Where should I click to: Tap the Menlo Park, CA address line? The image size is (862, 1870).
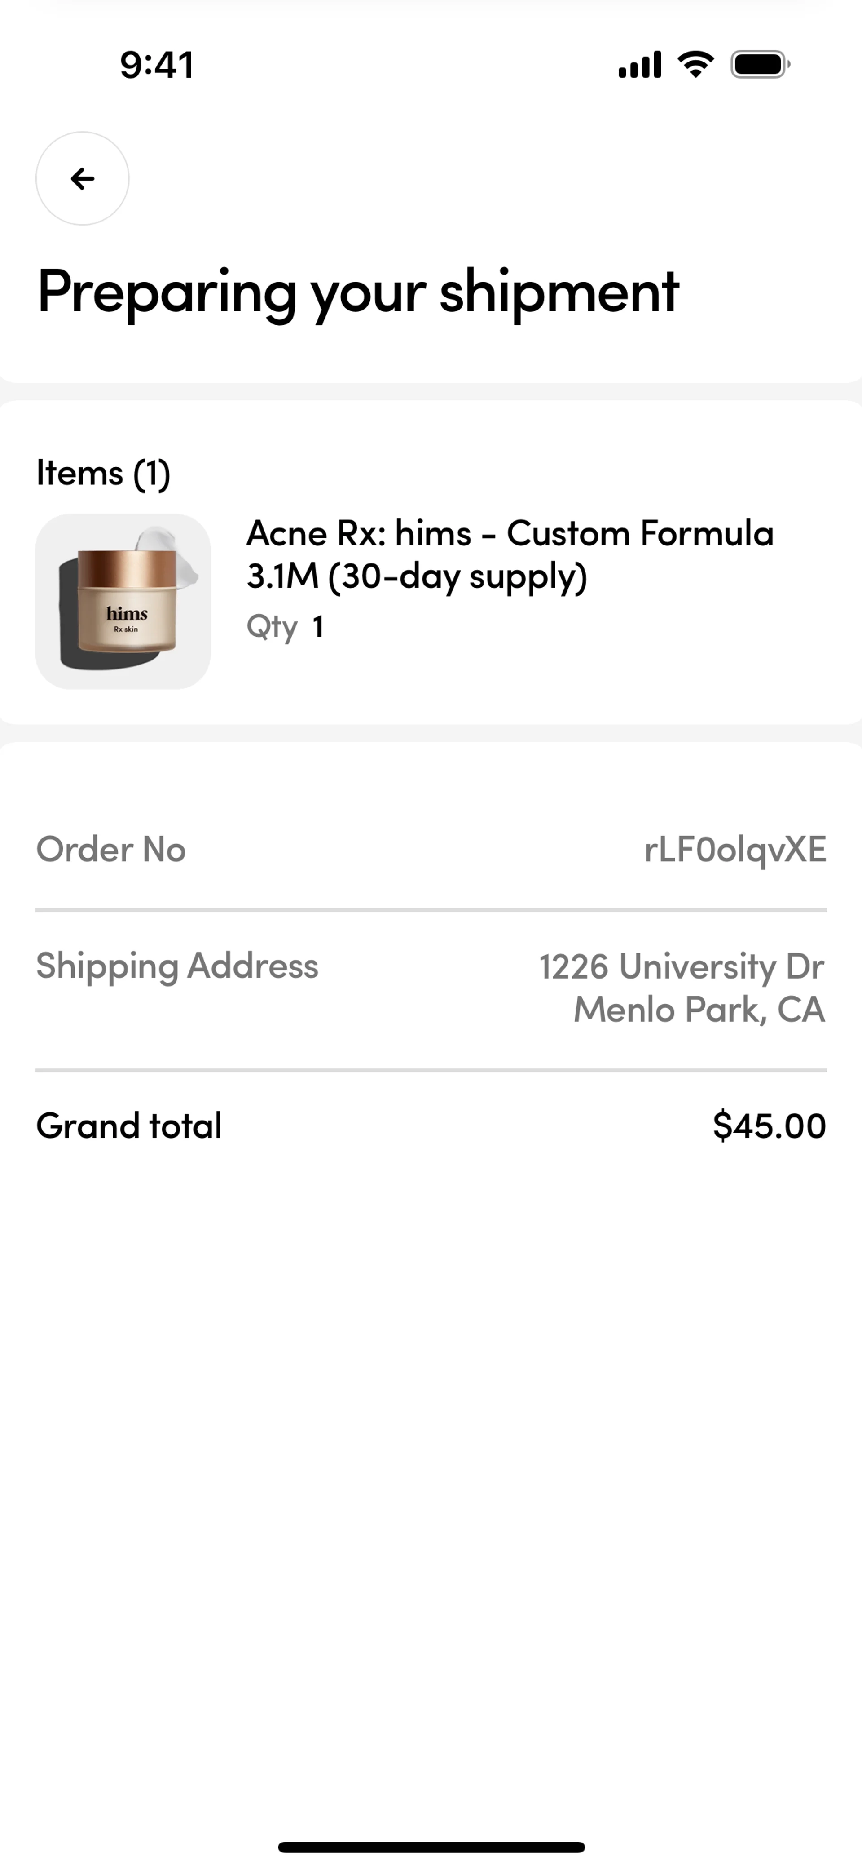click(x=699, y=1010)
